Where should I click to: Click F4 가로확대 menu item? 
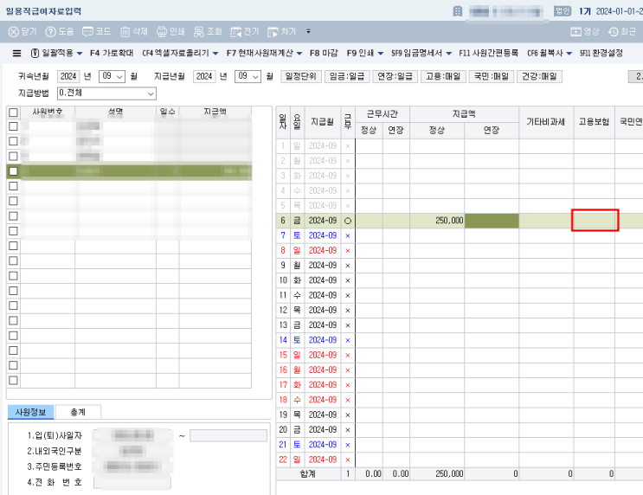(112, 53)
